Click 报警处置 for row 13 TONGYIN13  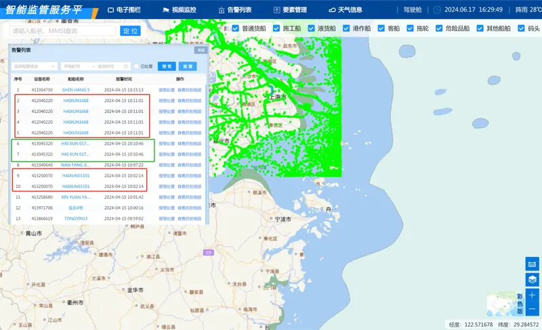coord(167,218)
